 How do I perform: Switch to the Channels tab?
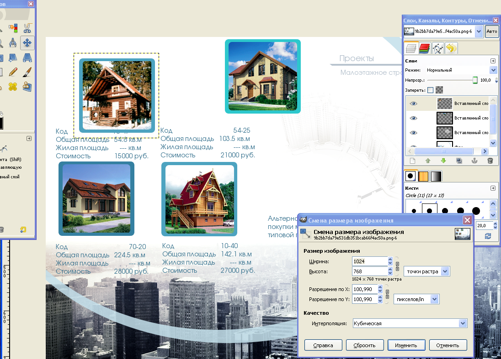424,48
